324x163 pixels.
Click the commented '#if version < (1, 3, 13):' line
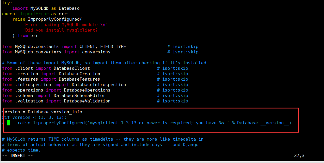point(34,117)
